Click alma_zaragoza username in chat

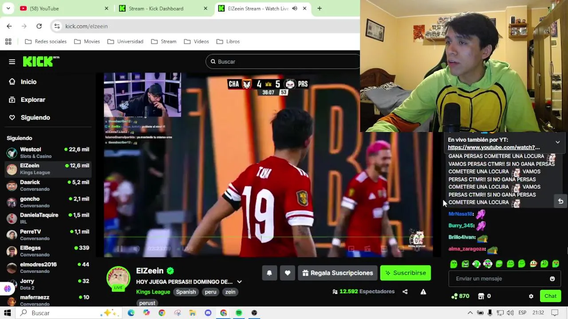coord(466,249)
